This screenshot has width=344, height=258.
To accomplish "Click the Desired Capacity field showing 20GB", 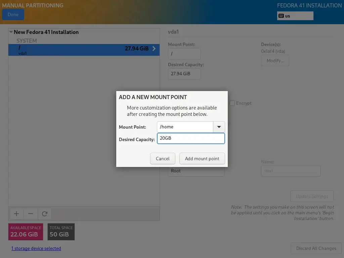I will click(x=190, y=138).
